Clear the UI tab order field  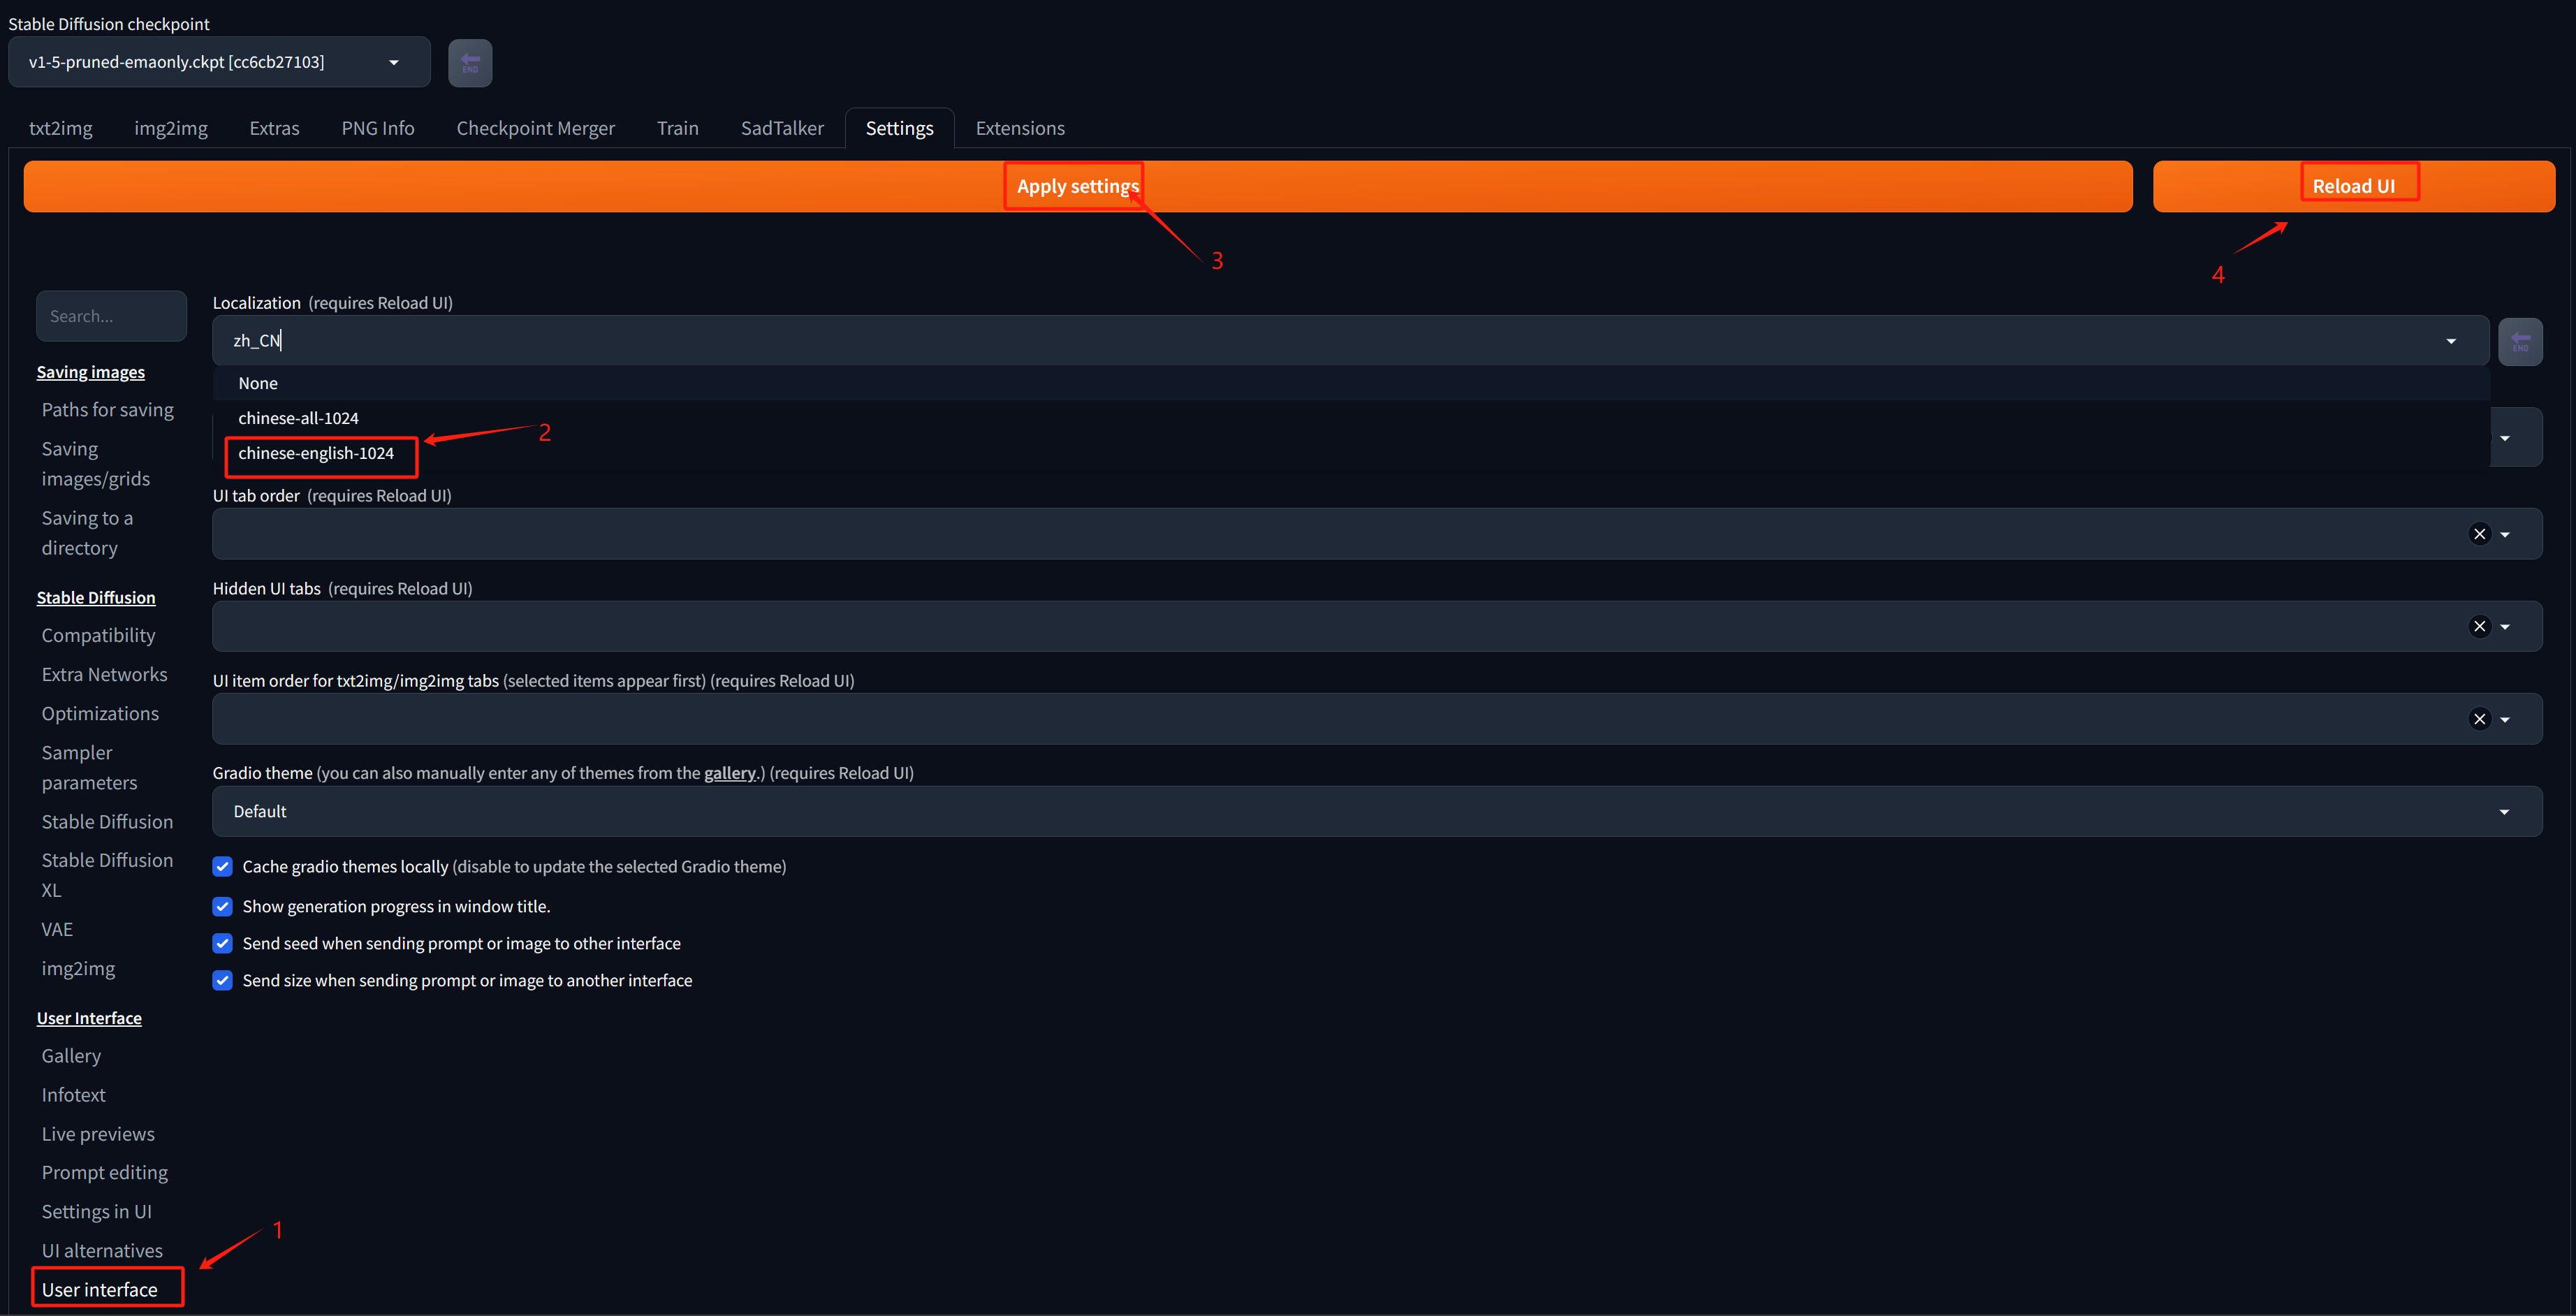[x=2479, y=534]
